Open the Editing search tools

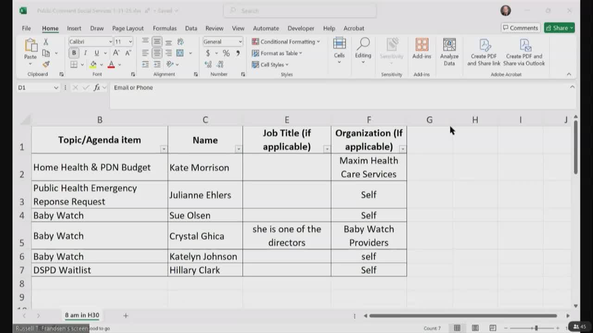pyautogui.click(x=363, y=49)
